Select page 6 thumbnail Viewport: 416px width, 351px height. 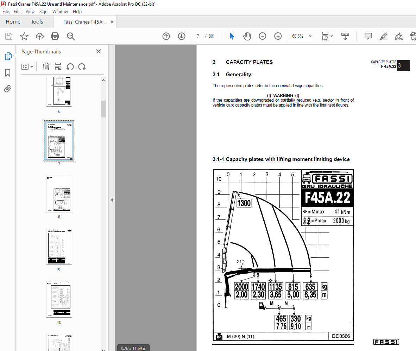pyautogui.click(x=59, y=91)
